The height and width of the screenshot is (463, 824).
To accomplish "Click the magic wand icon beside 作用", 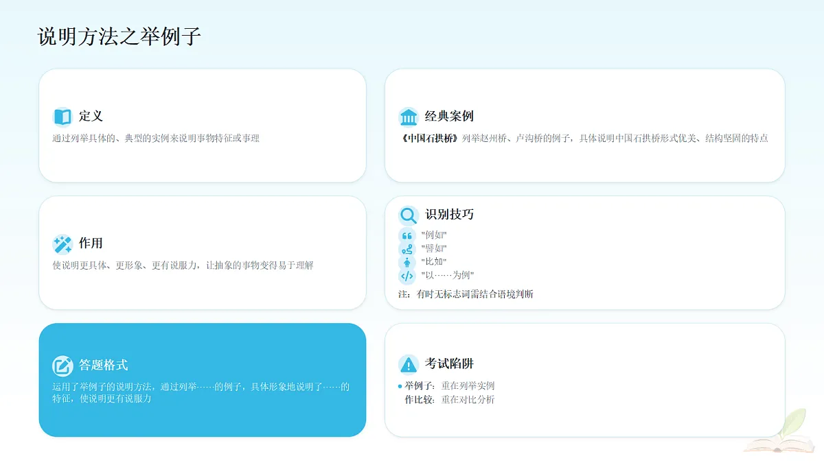I will pyautogui.click(x=62, y=244).
